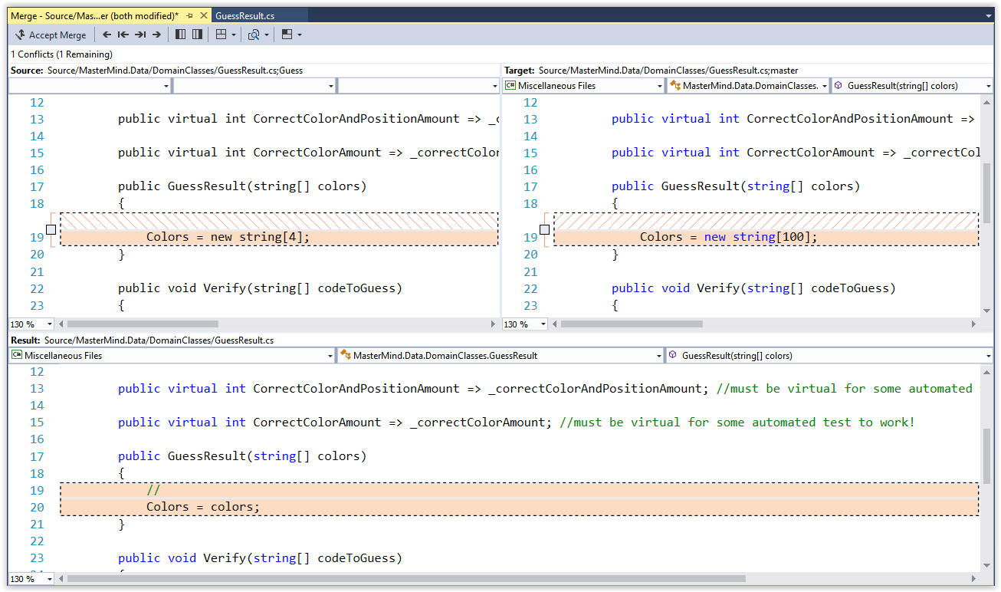Pin the Merge document tab
1001x592 pixels.
click(190, 15)
